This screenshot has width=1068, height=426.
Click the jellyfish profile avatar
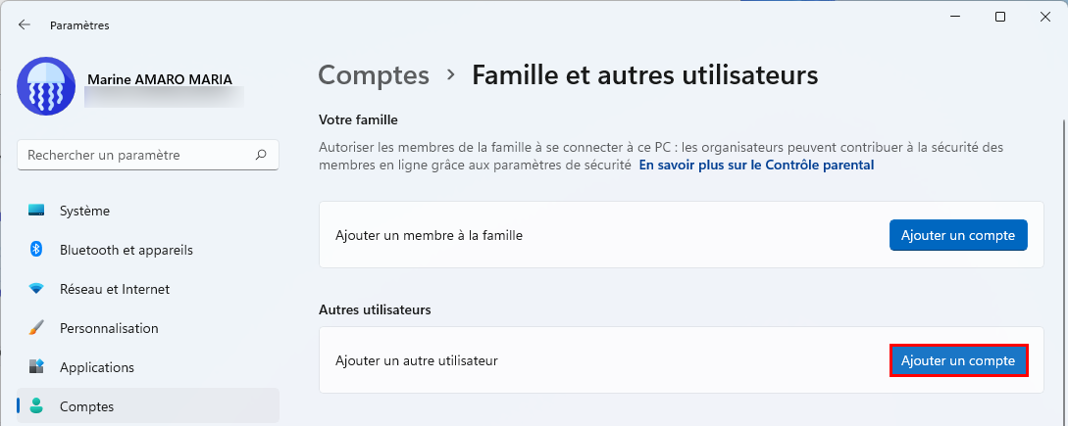[x=46, y=86]
